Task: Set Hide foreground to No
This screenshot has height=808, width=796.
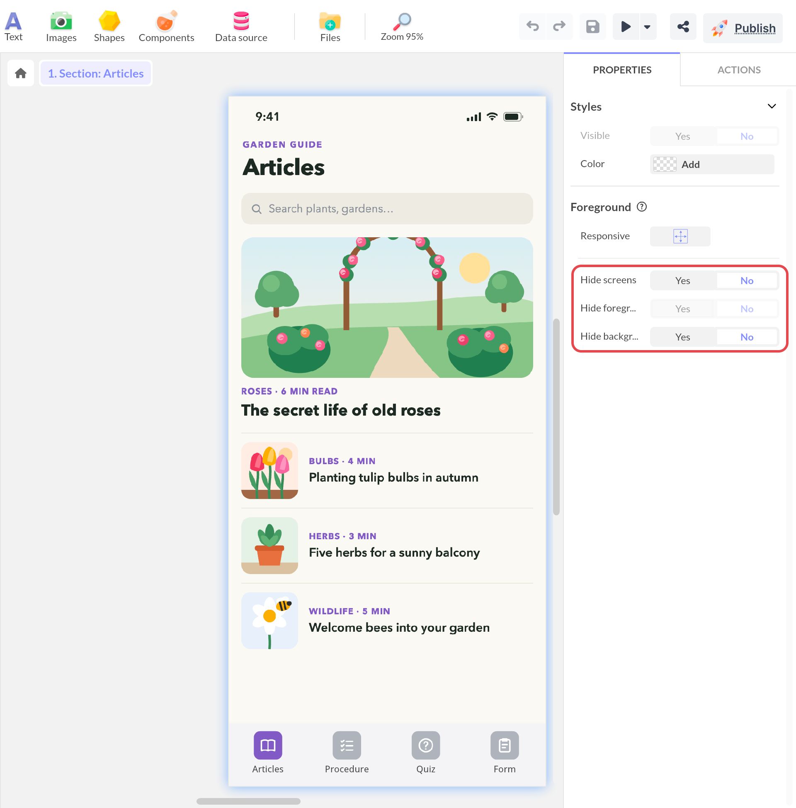Action: coord(747,309)
